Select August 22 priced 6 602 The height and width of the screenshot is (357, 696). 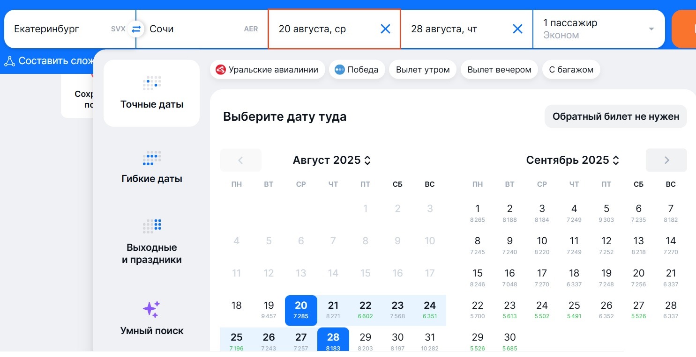coord(366,310)
